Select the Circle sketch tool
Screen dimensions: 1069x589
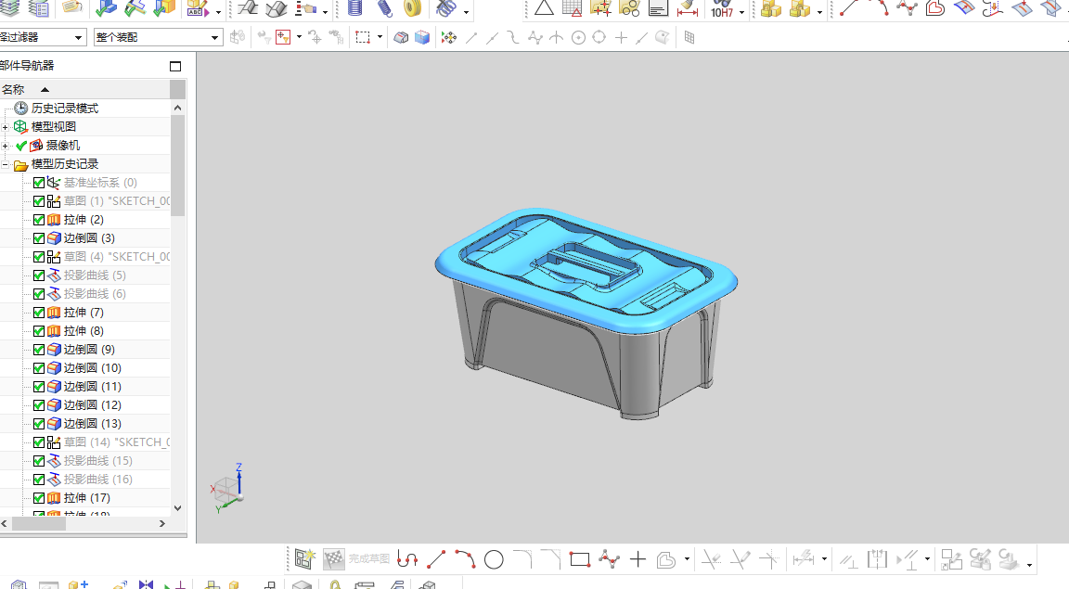tap(494, 559)
